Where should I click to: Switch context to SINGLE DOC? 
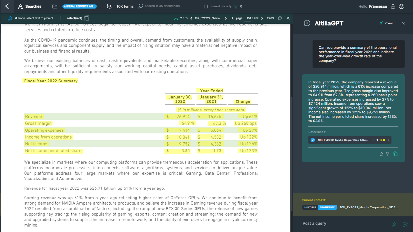[x=327, y=207]
